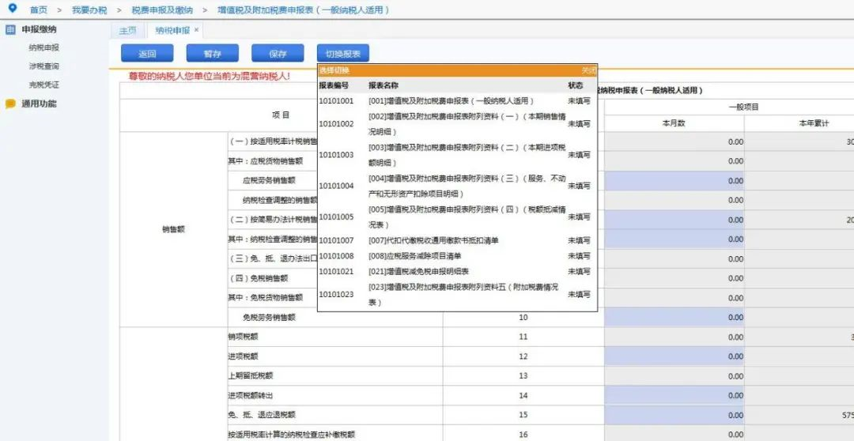
Task: Click the 销售额 category cell
Action: (x=173, y=229)
